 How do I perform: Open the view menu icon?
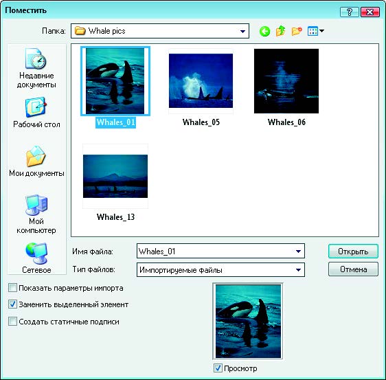coord(315,31)
